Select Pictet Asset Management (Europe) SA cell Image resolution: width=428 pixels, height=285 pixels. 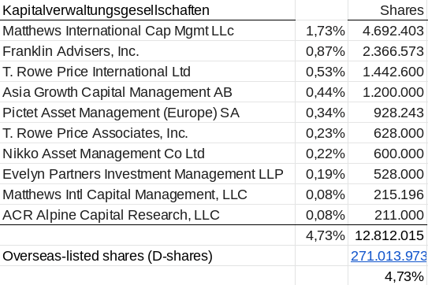(147, 113)
